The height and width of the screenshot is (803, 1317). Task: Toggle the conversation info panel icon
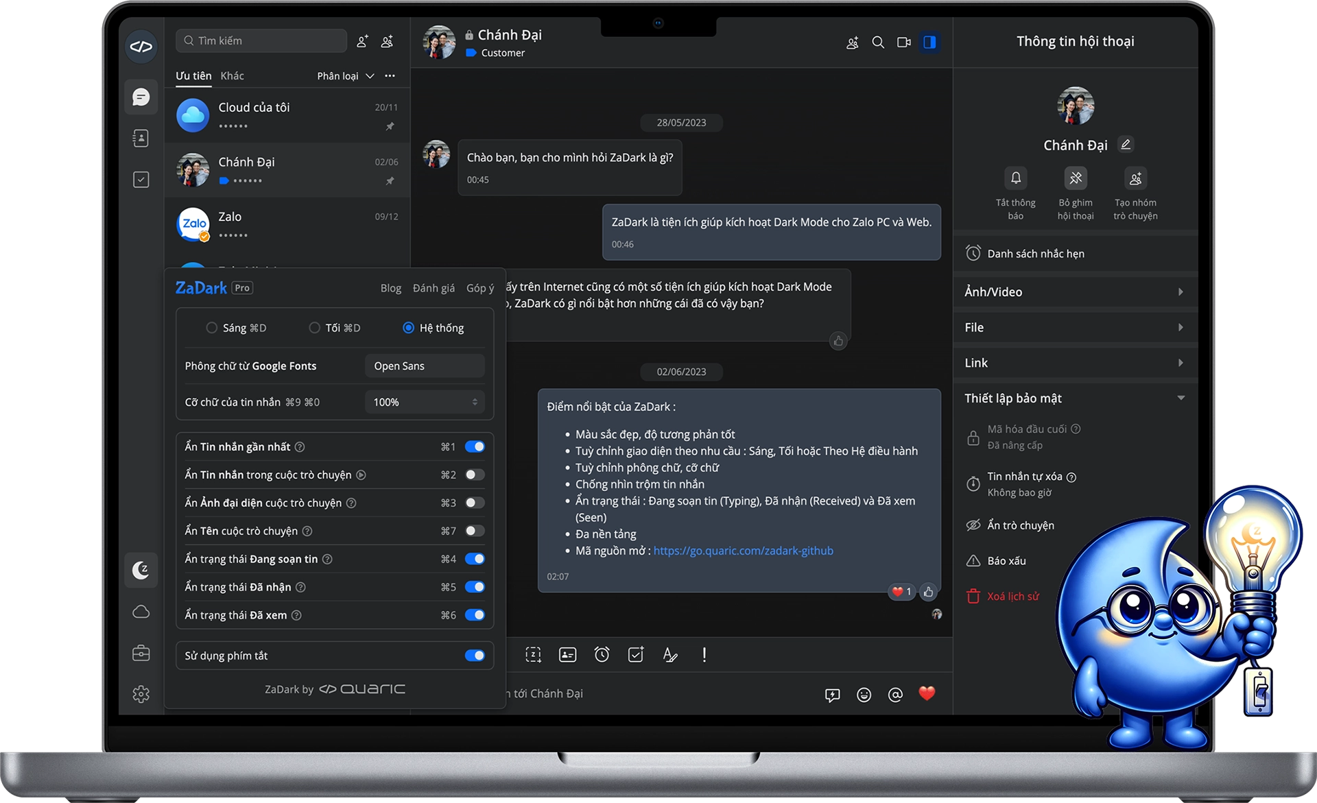pos(929,43)
